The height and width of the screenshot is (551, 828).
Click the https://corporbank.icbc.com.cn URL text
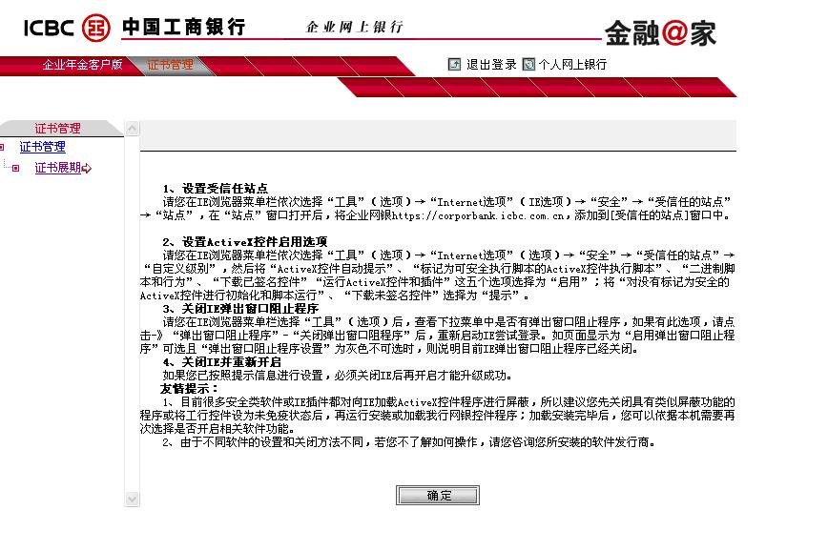pos(479,215)
